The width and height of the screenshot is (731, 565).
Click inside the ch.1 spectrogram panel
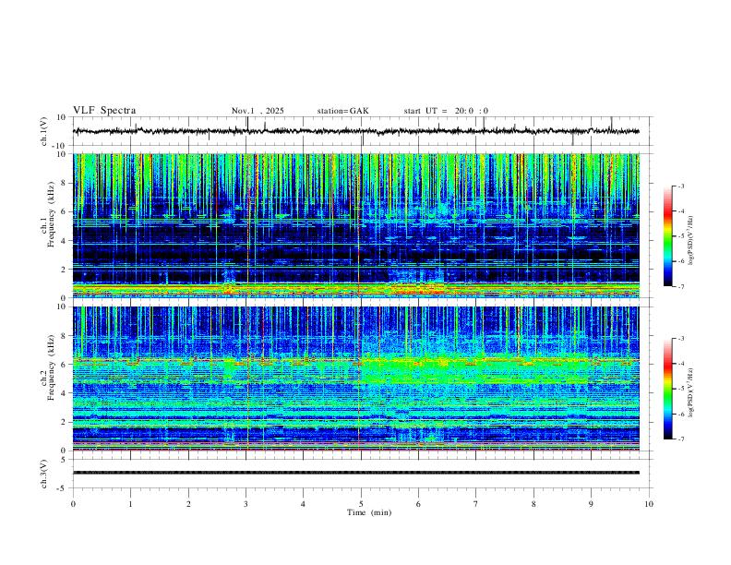click(x=356, y=225)
